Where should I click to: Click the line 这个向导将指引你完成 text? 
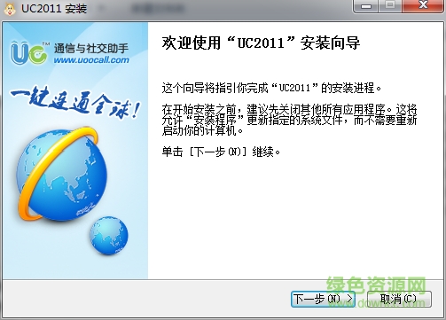coord(272,88)
